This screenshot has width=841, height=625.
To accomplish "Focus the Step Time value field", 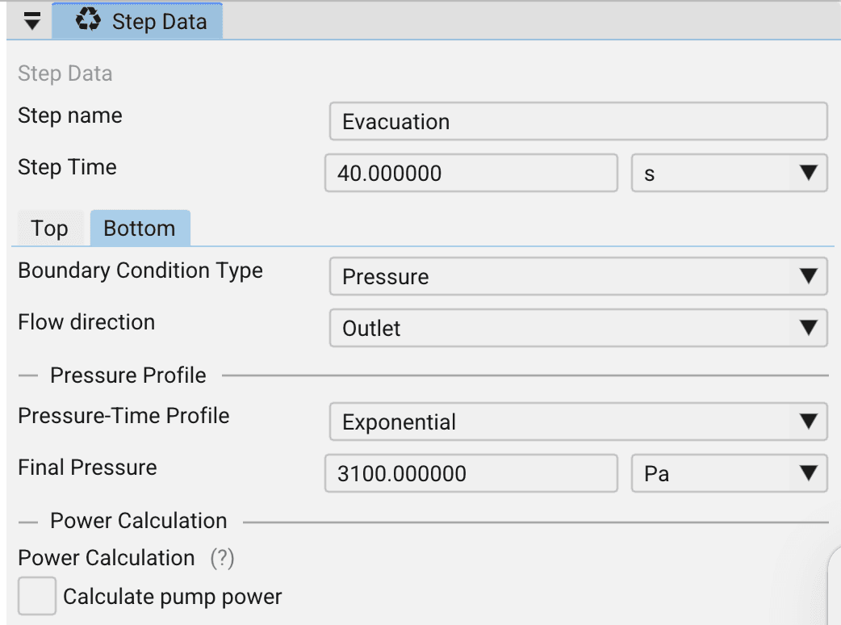I will point(471,174).
